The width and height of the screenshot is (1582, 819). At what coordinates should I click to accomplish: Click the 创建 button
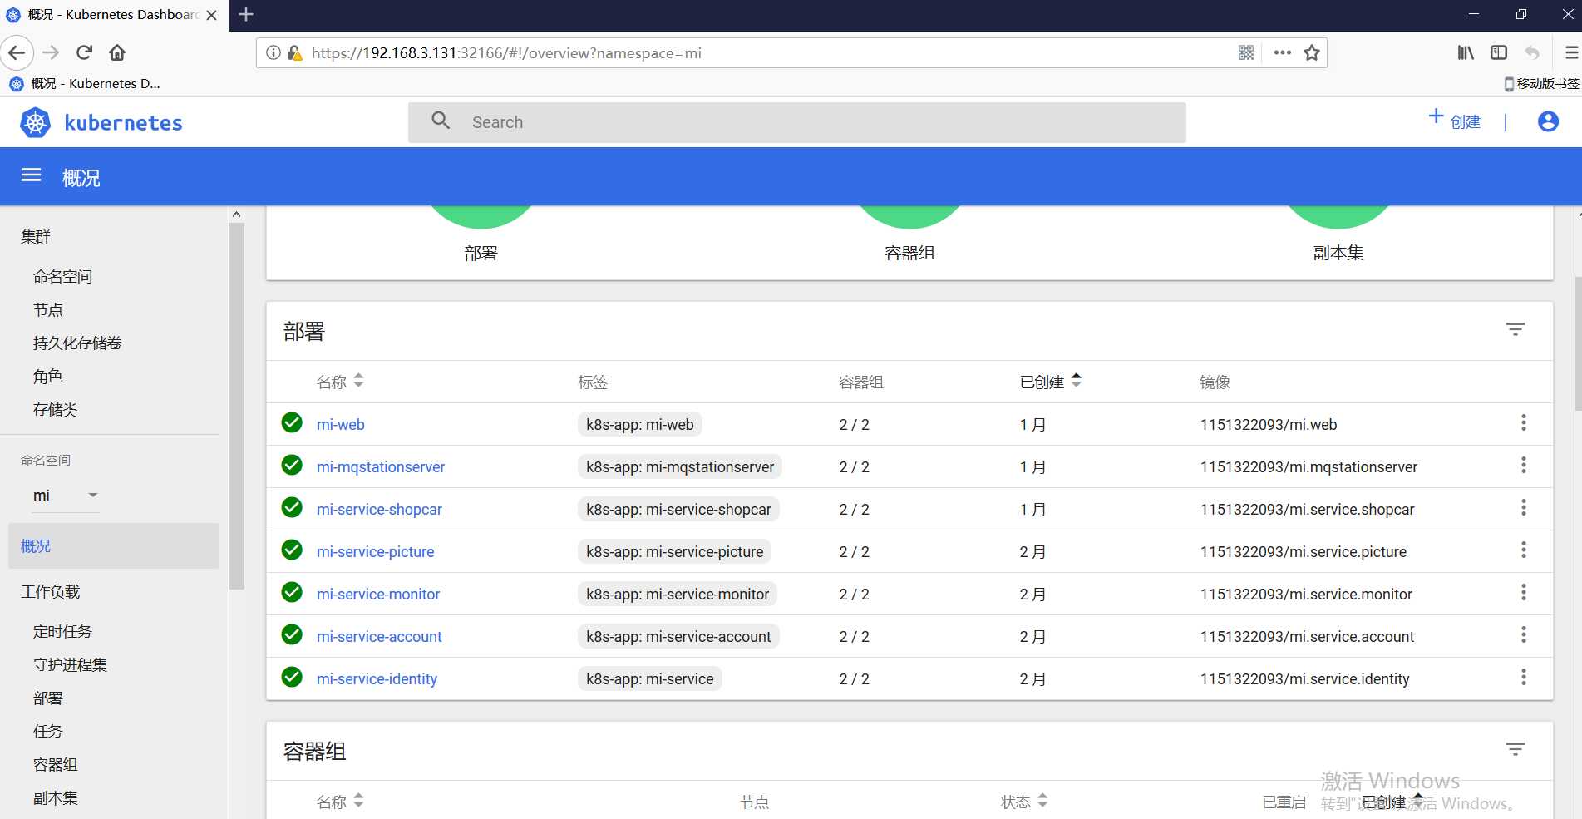pos(1455,120)
